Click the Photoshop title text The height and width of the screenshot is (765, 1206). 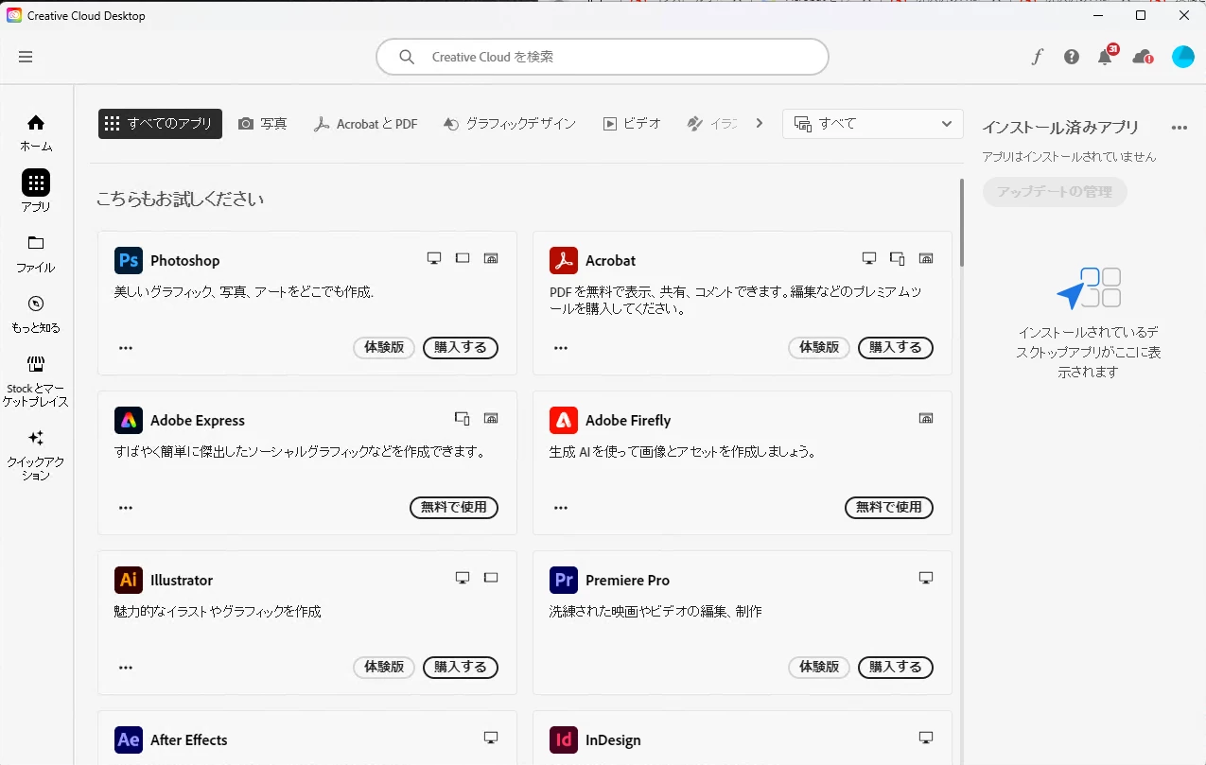pos(184,260)
